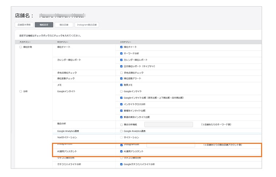The width and height of the screenshot is (276, 177).
Task: Enable the 競合分析機能 checkbox
Action: [121, 125]
